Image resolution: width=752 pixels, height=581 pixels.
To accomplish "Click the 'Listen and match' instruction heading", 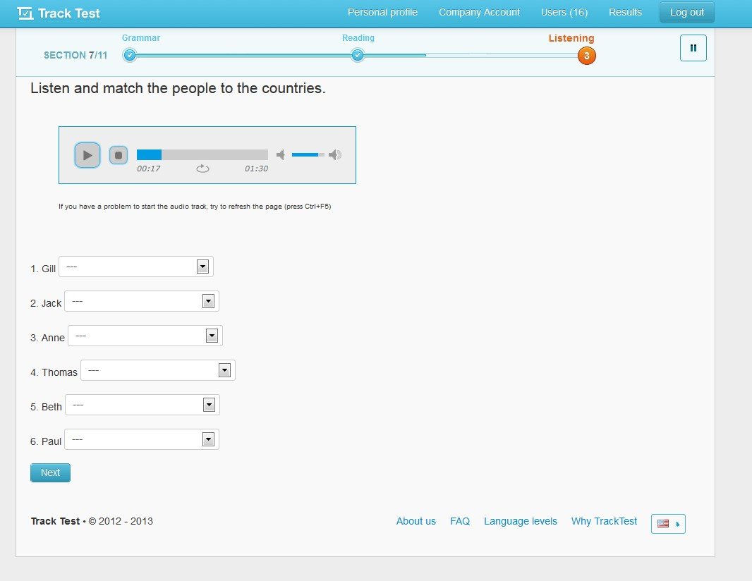I will coord(178,88).
